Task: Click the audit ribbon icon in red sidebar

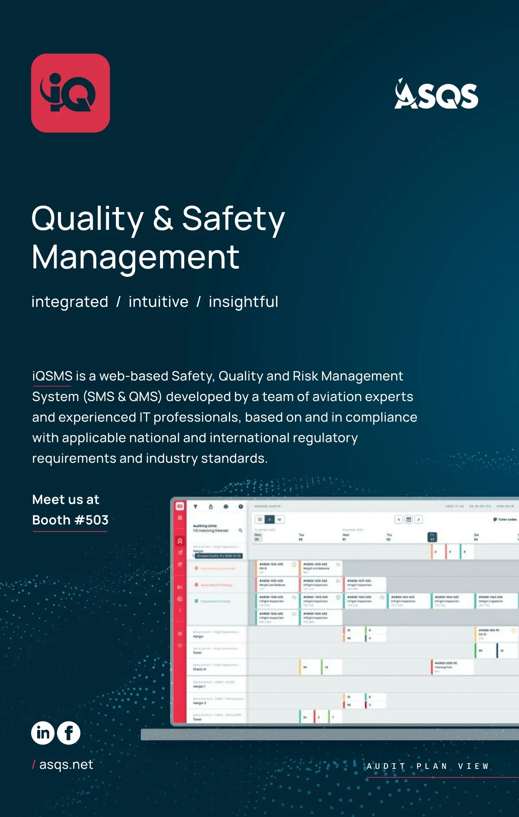Action: [x=180, y=541]
